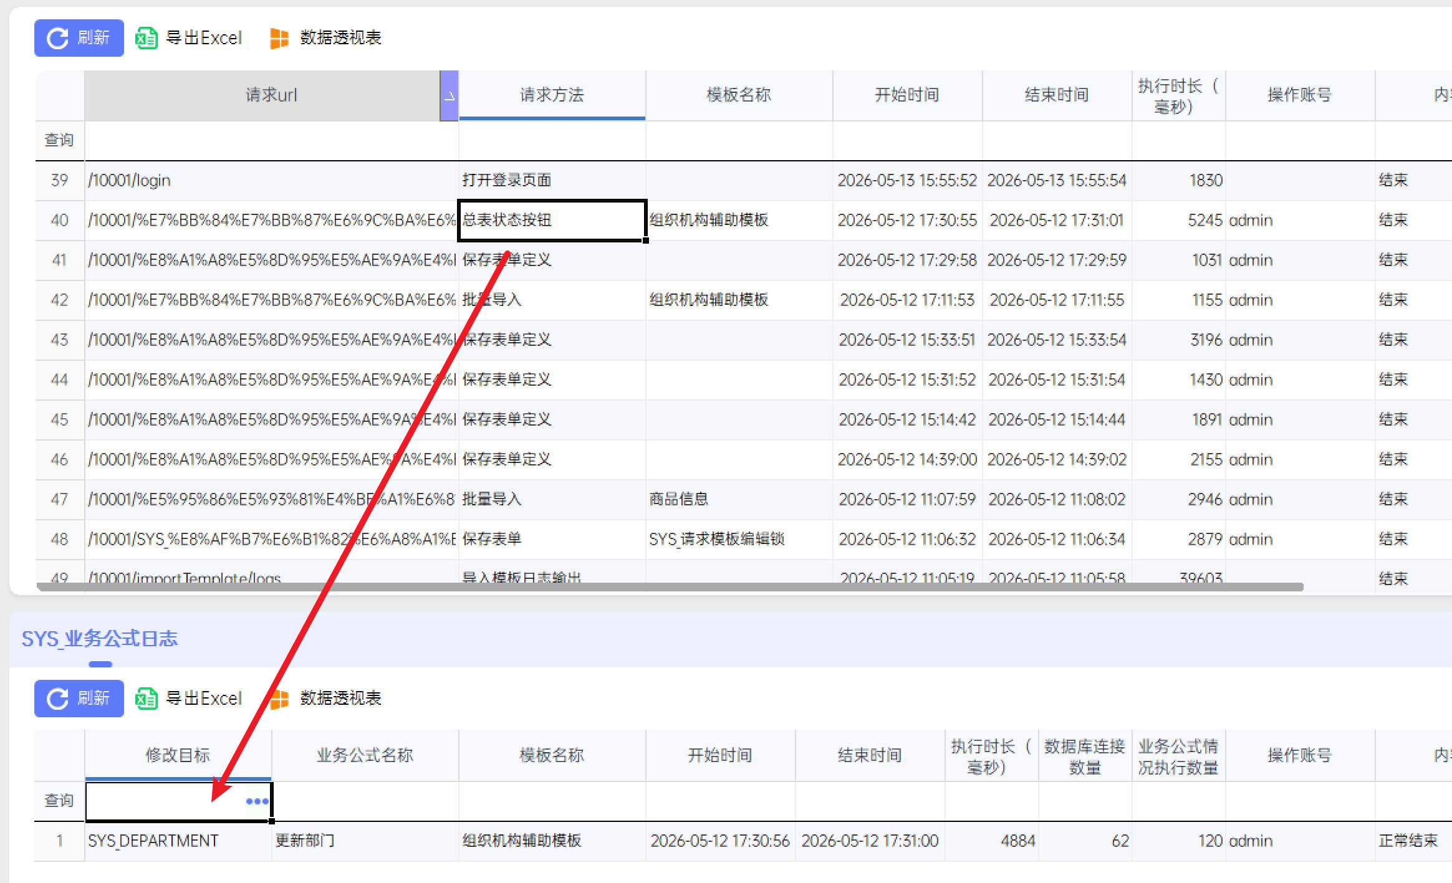Image resolution: width=1452 pixels, height=883 pixels.
Task: Click the upper 结束时间 column header
Action: point(1057,95)
